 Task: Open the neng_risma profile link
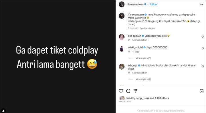pyautogui.click(x=142, y=98)
